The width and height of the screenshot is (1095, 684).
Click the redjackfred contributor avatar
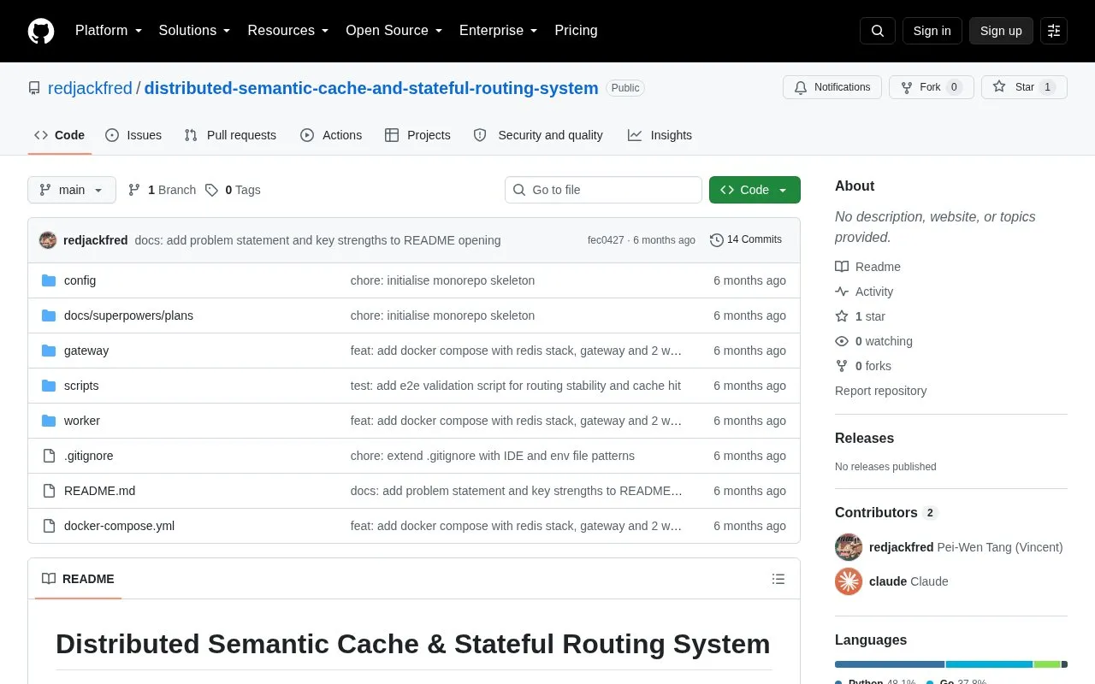(x=849, y=547)
